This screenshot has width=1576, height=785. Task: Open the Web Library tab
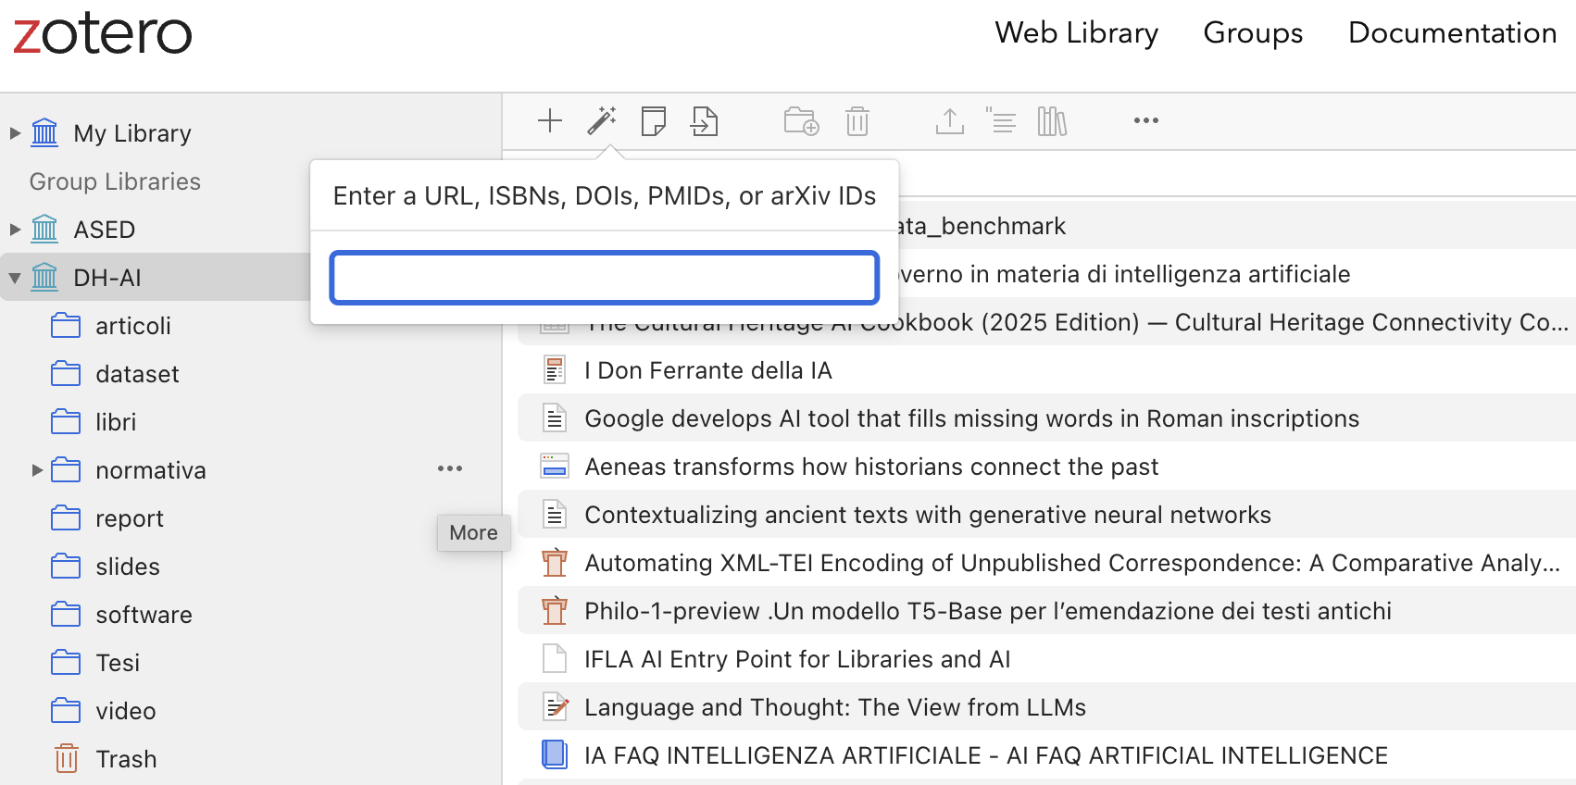coord(1077,32)
